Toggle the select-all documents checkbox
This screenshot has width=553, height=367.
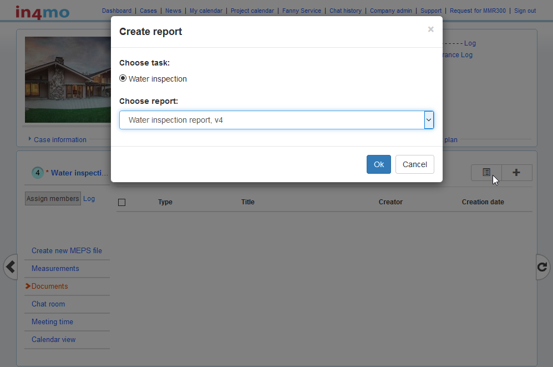pyautogui.click(x=122, y=202)
